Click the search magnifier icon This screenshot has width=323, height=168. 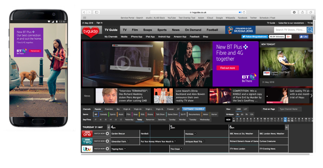point(310,30)
